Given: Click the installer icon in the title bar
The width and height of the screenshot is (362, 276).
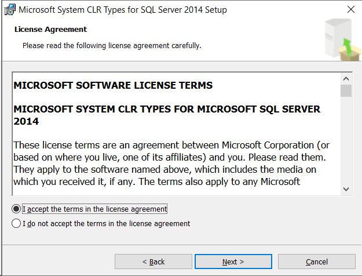Looking at the screenshot, I should tap(10, 10).
